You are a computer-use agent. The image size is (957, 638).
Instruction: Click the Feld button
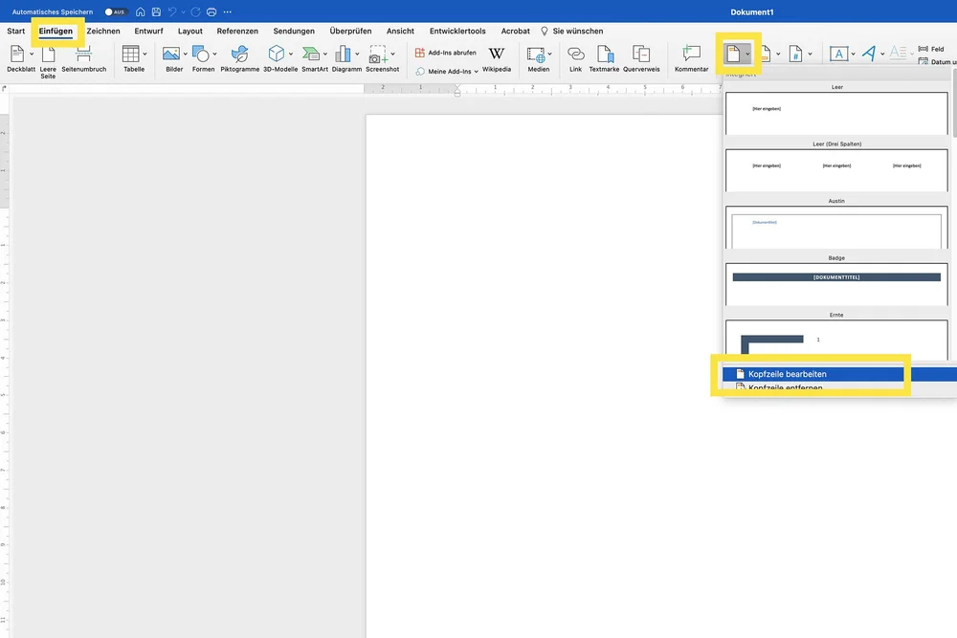(x=931, y=49)
